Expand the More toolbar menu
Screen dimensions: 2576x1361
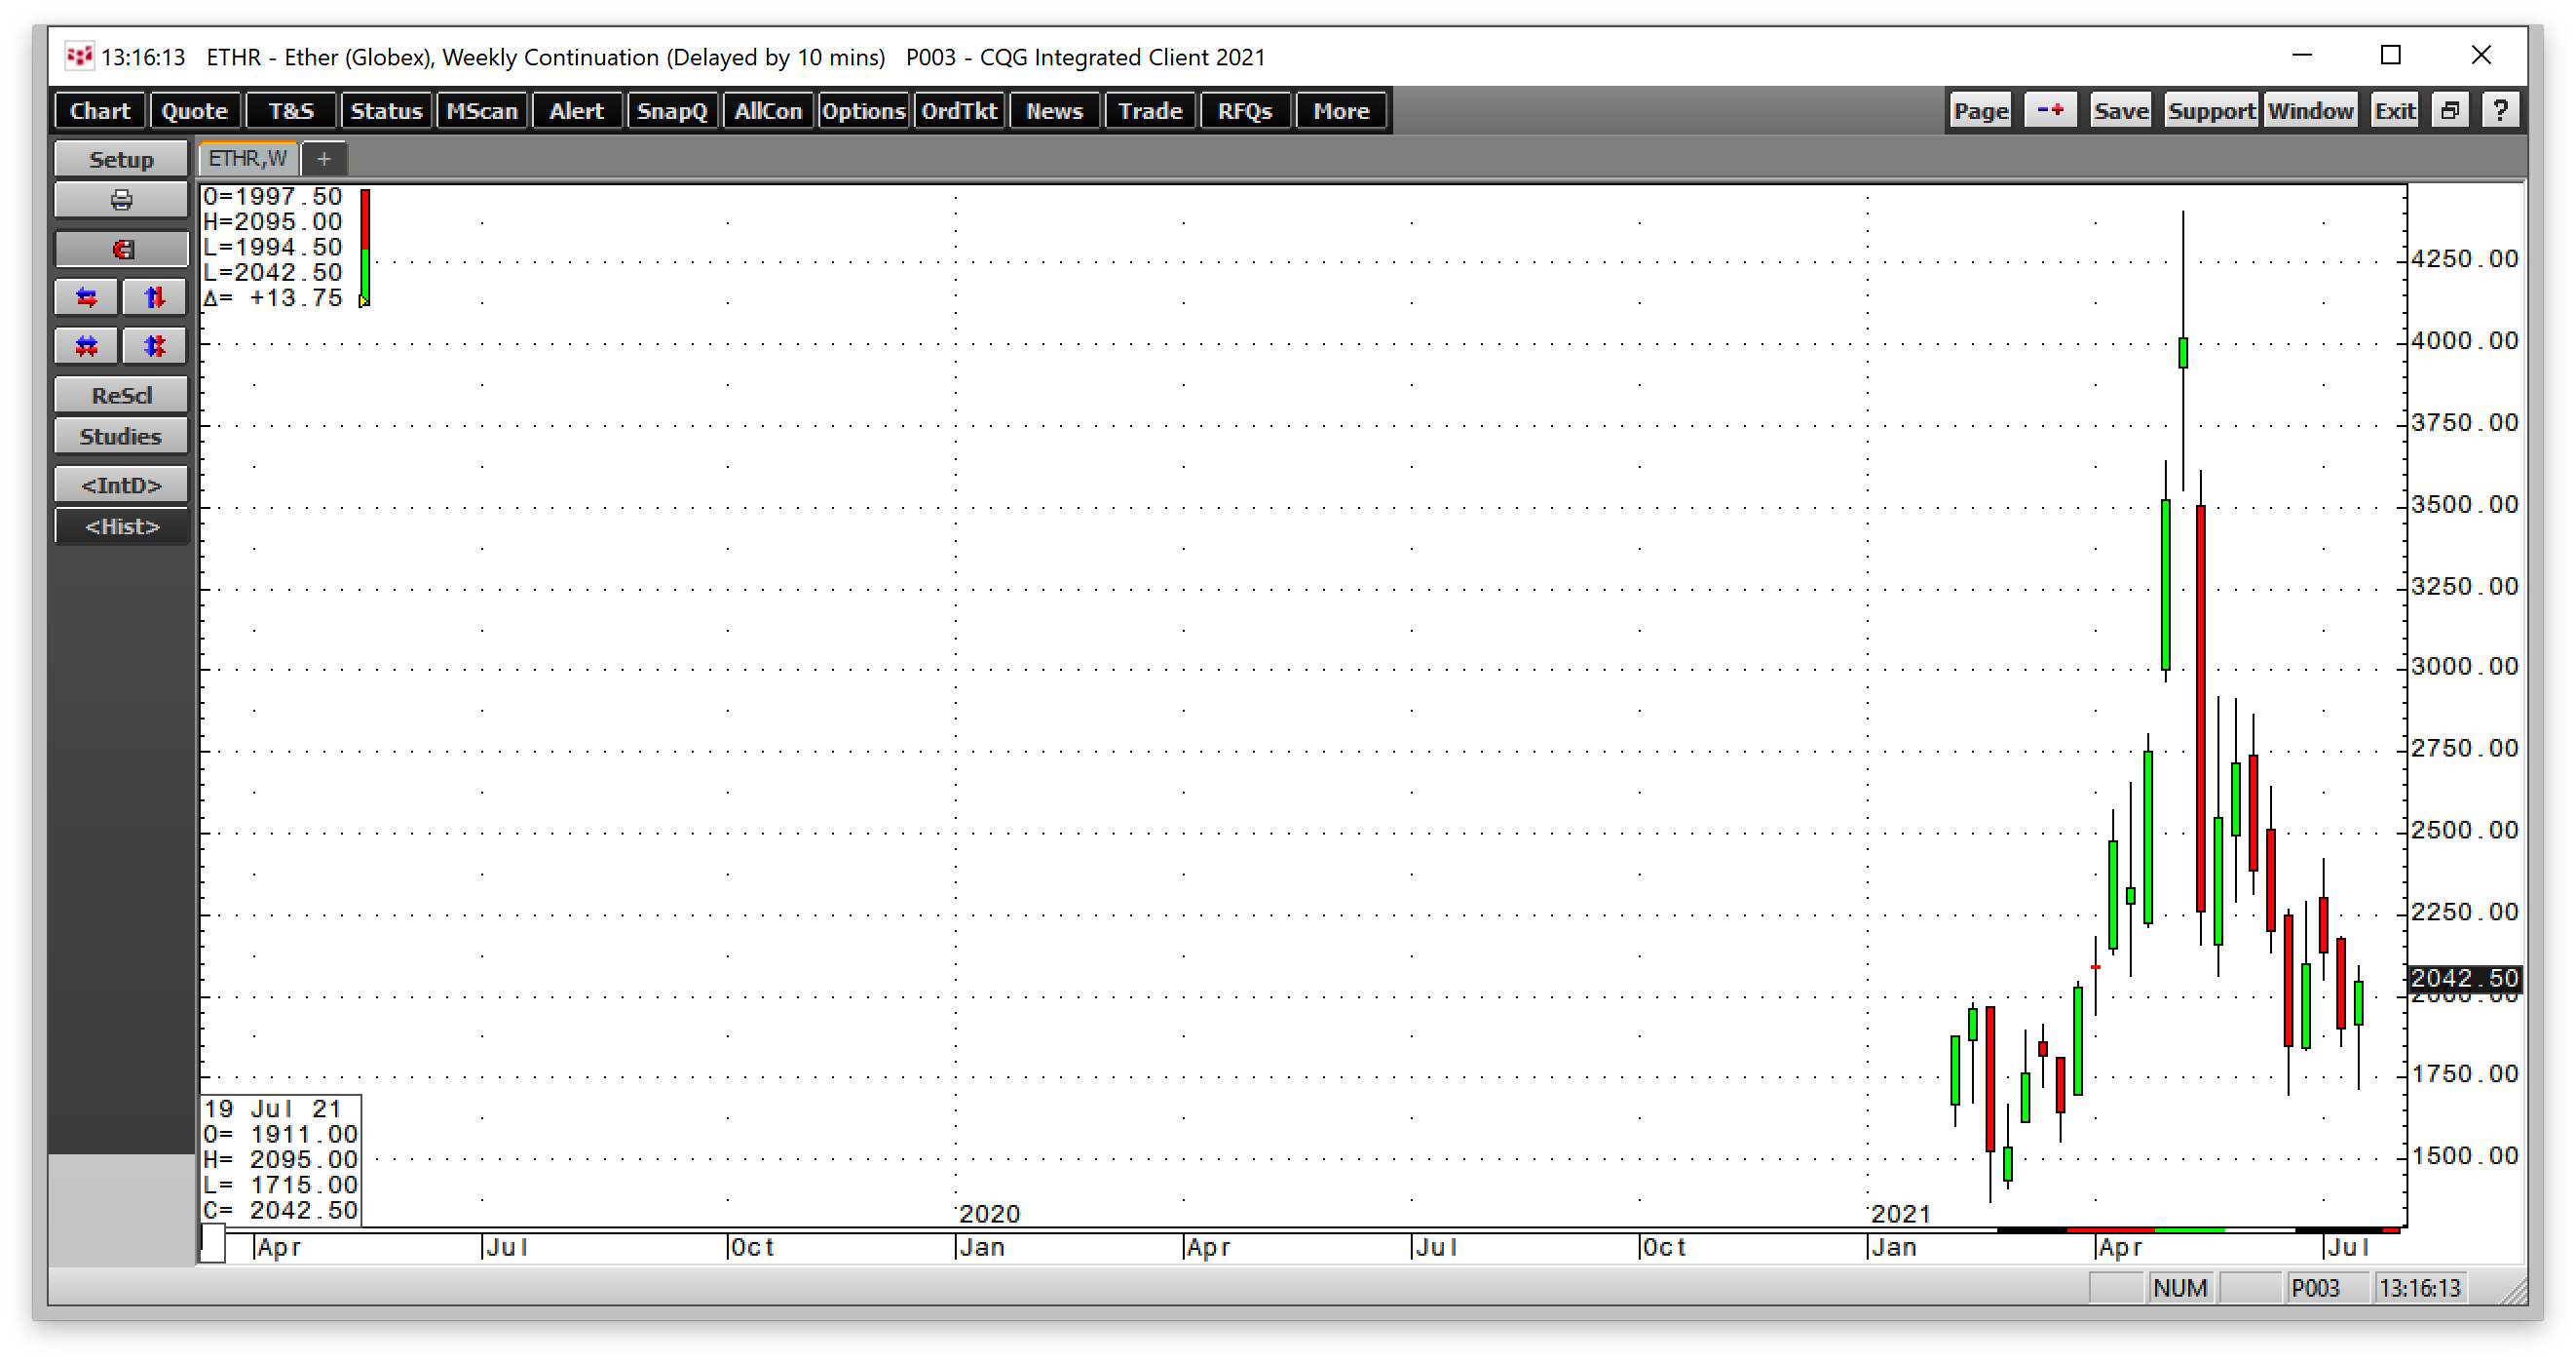(1341, 111)
